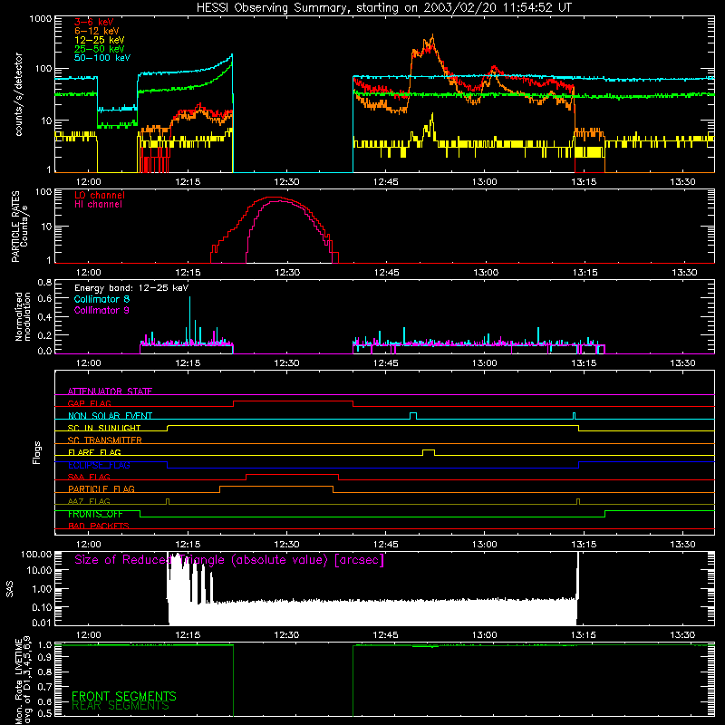The height and width of the screenshot is (725, 725).
Task: Select the 3-6 keV legend entry
Action: (x=94, y=22)
